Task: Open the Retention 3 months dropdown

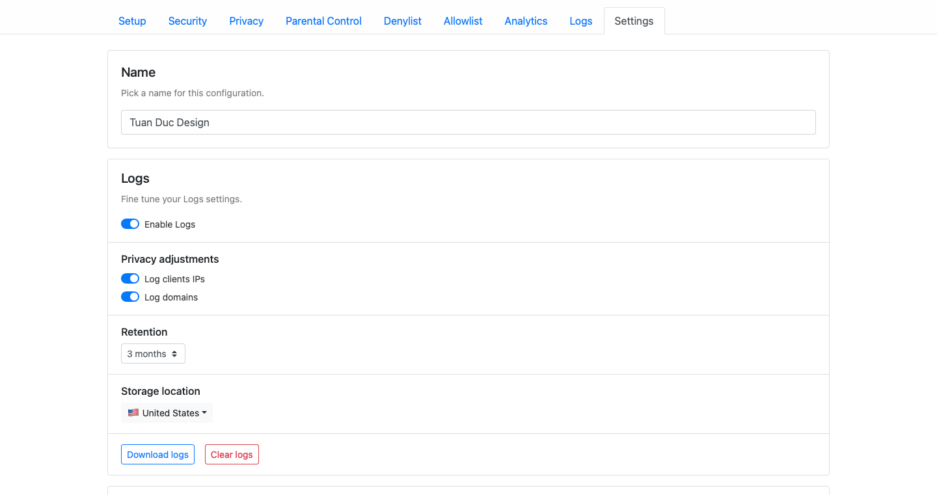Action: click(152, 354)
